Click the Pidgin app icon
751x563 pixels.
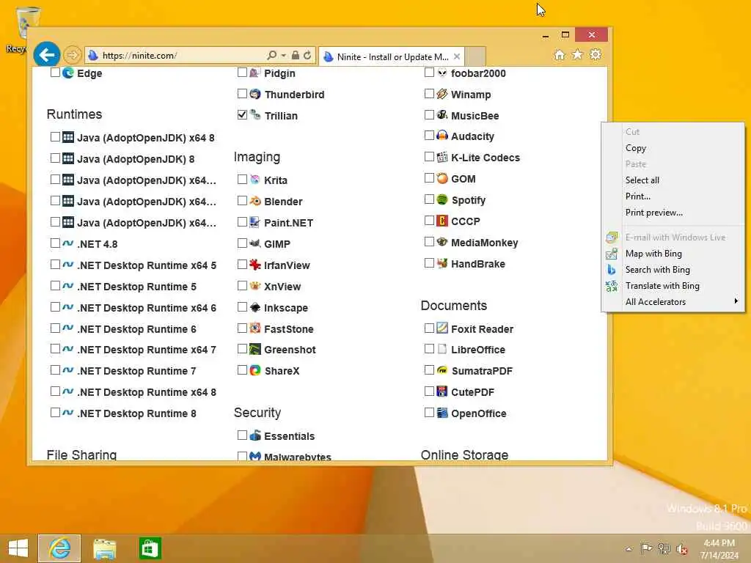coord(254,73)
